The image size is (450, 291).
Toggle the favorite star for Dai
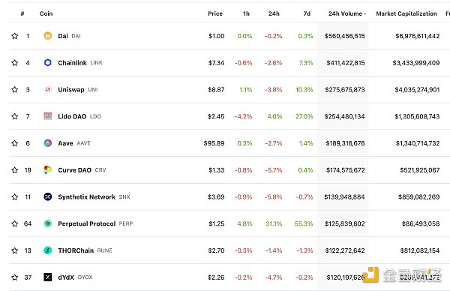click(x=15, y=36)
